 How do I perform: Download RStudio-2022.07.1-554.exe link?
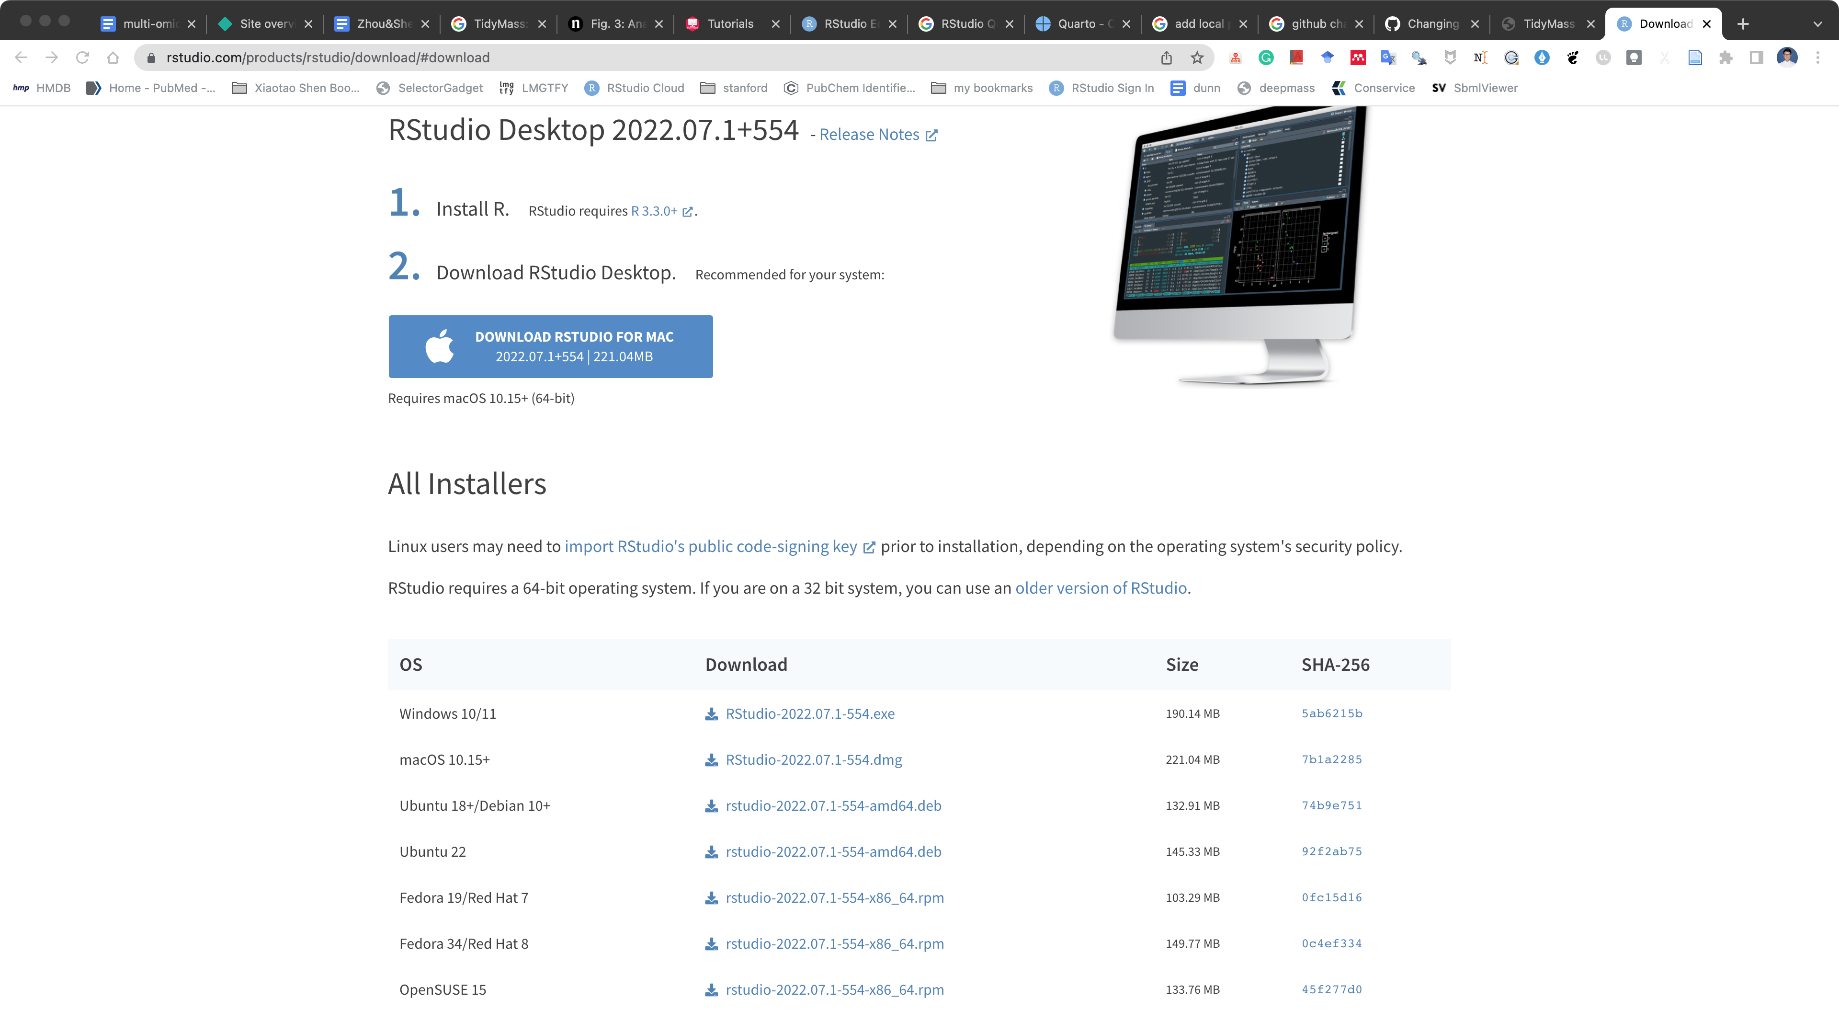[809, 714]
